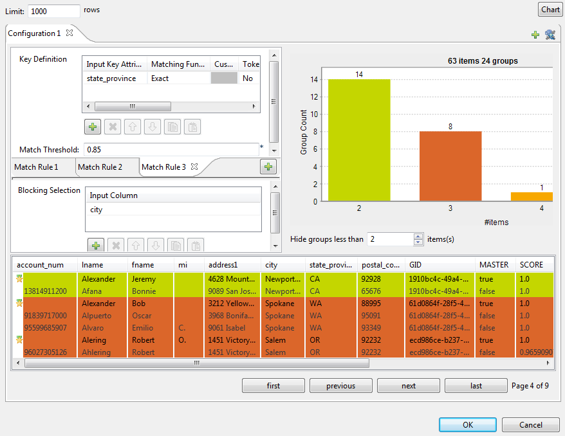565x436 pixels.
Task: Close the Configuration 1 tab
Action: (69, 33)
